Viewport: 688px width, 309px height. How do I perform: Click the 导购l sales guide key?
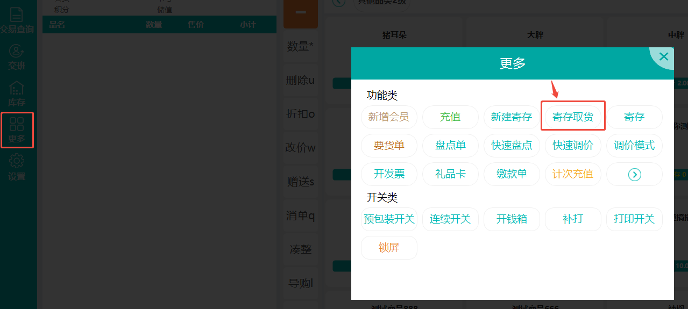tap(301, 283)
